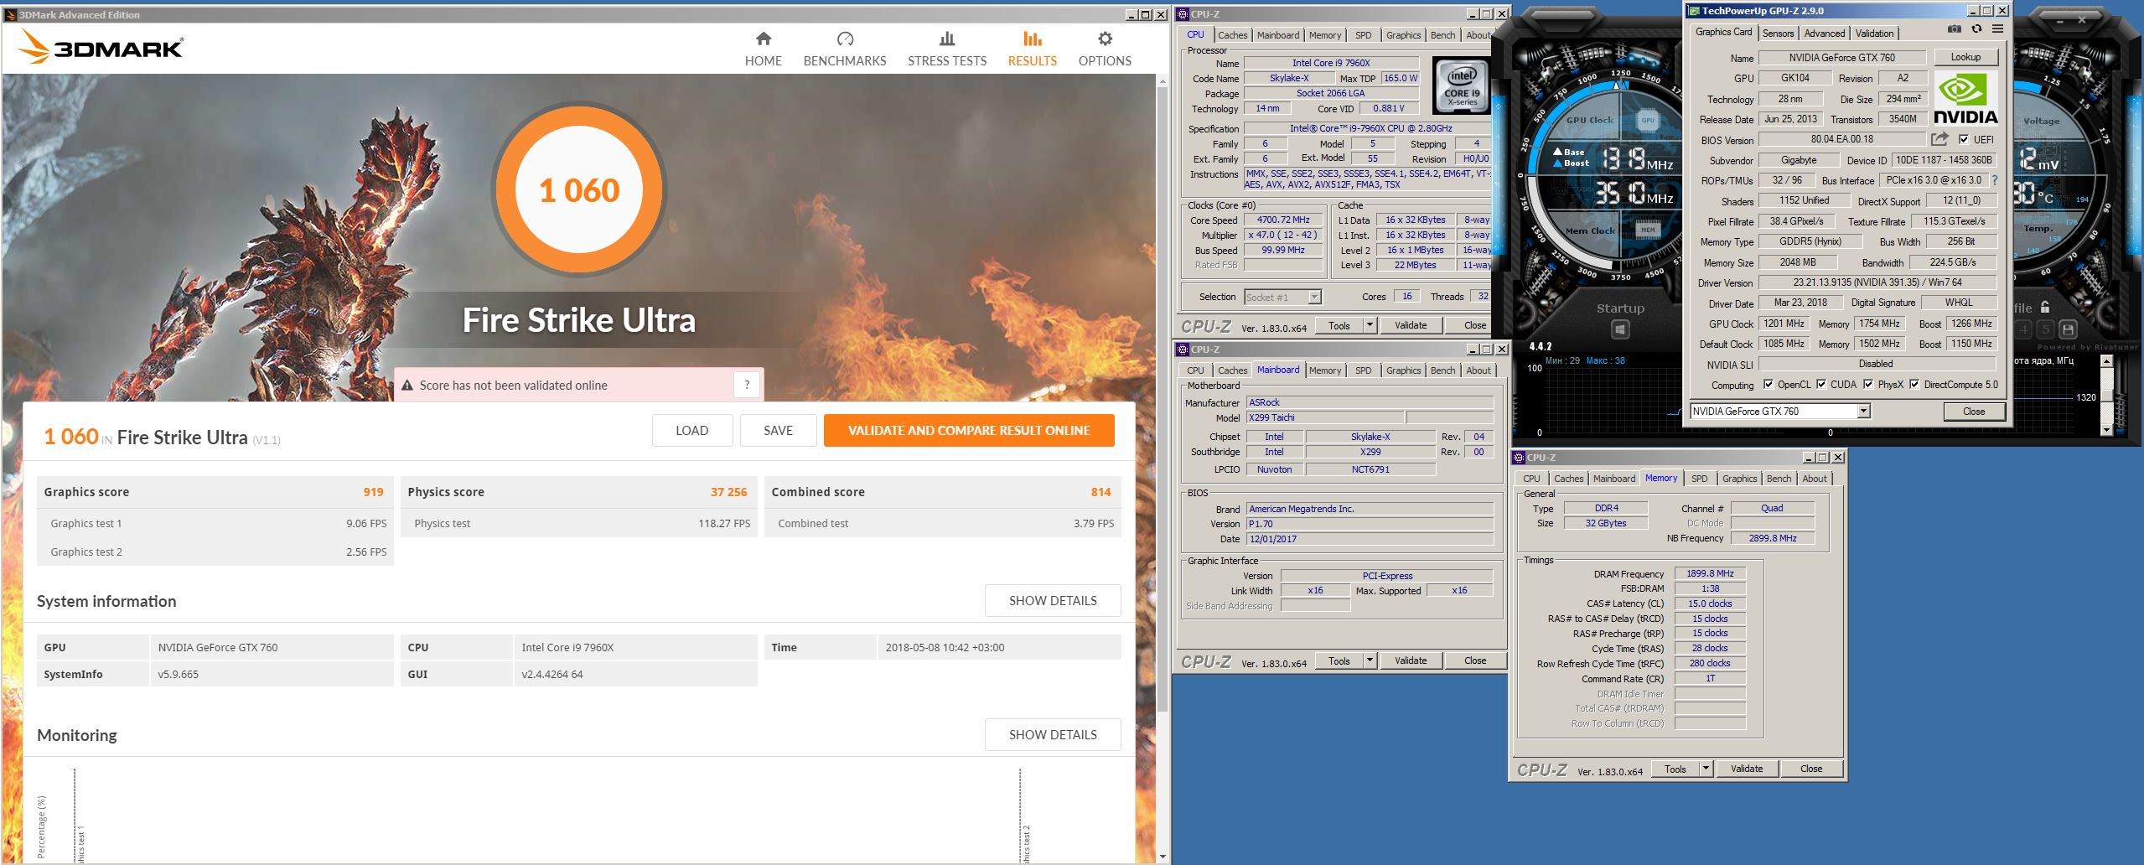The image size is (2144, 865).
Task: Close GPU-Z using the Close button
Action: (x=1974, y=412)
